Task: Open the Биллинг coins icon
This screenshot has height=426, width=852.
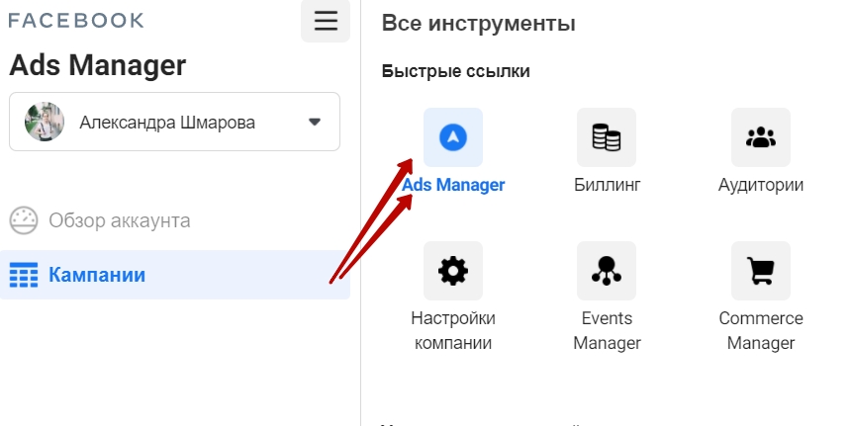Action: tap(607, 137)
